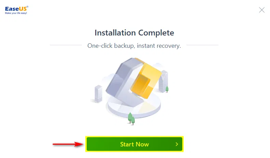This screenshot has width=270, height=158.
Task: Click the single green tree near the tall building
Action: pos(167,89)
